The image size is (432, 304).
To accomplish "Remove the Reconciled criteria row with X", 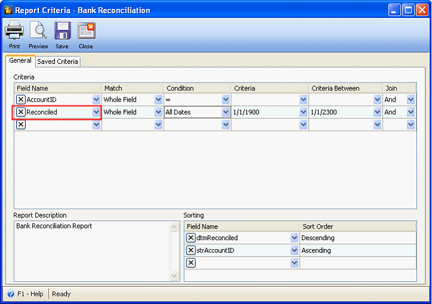I will [21, 112].
